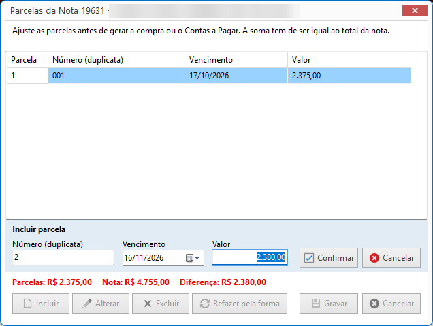The image size is (433, 326).
Task: Focus the Valor field showing 2.380,00
Action: (x=250, y=257)
